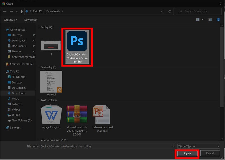Collapse the Today group header
Screen dimensions: 225x160
(39, 27)
